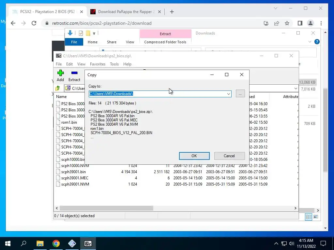Viewport: 334px width, 250px height.
Task: Click the Extract contextual tab in Explorer
Action: click(165, 34)
